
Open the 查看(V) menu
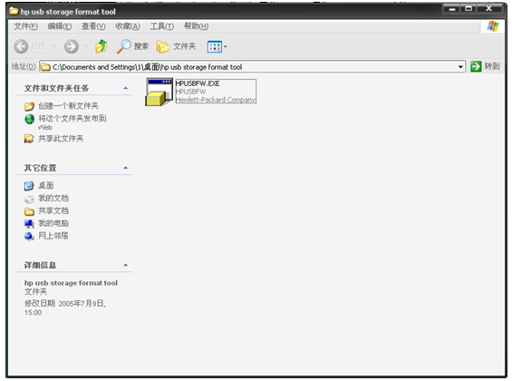(x=93, y=26)
